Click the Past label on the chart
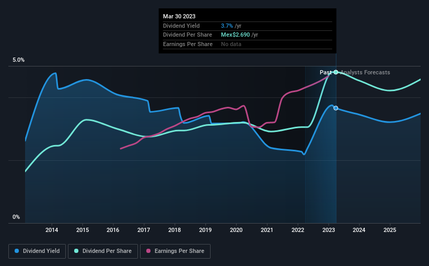 [x=326, y=72]
